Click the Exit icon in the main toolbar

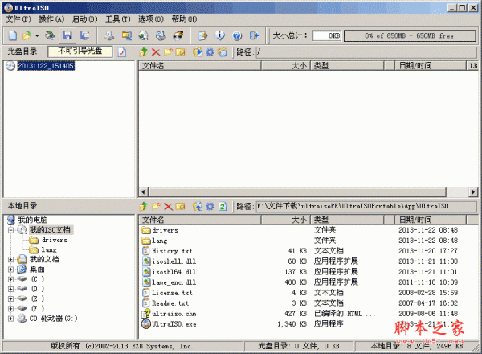pos(255,35)
